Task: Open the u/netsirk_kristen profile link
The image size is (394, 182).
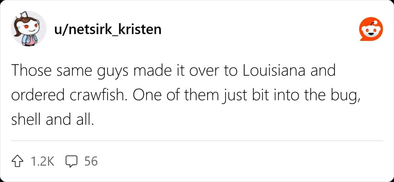Action: click(x=108, y=29)
